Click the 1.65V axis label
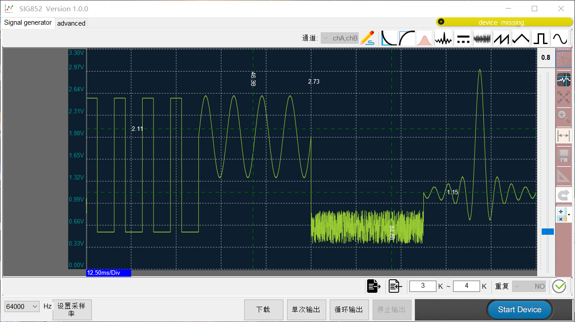This screenshot has height=322, width=575. tap(76, 155)
